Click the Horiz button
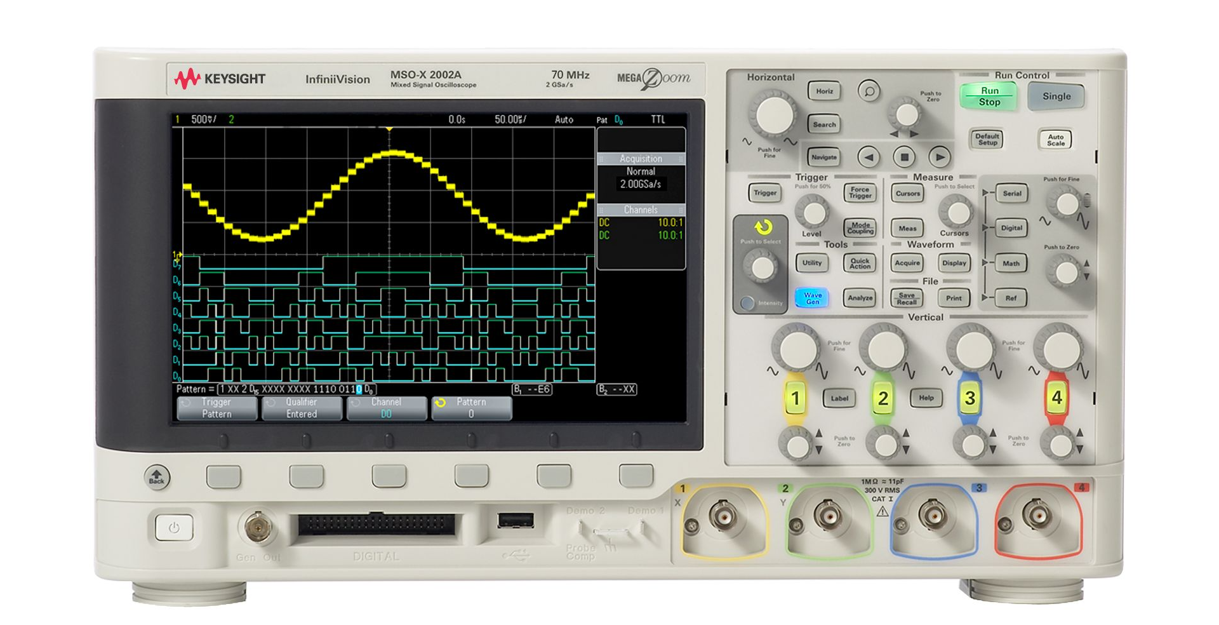Image resolution: width=1219 pixels, height=625 pixels. [824, 91]
